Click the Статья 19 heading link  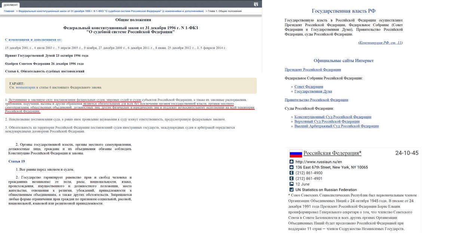pos(17,161)
